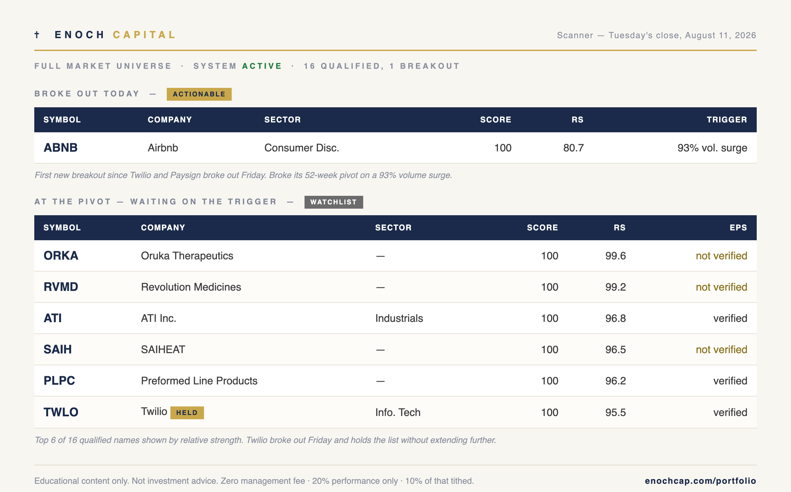Click ABNB's RS value 80.7

tap(573, 148)
